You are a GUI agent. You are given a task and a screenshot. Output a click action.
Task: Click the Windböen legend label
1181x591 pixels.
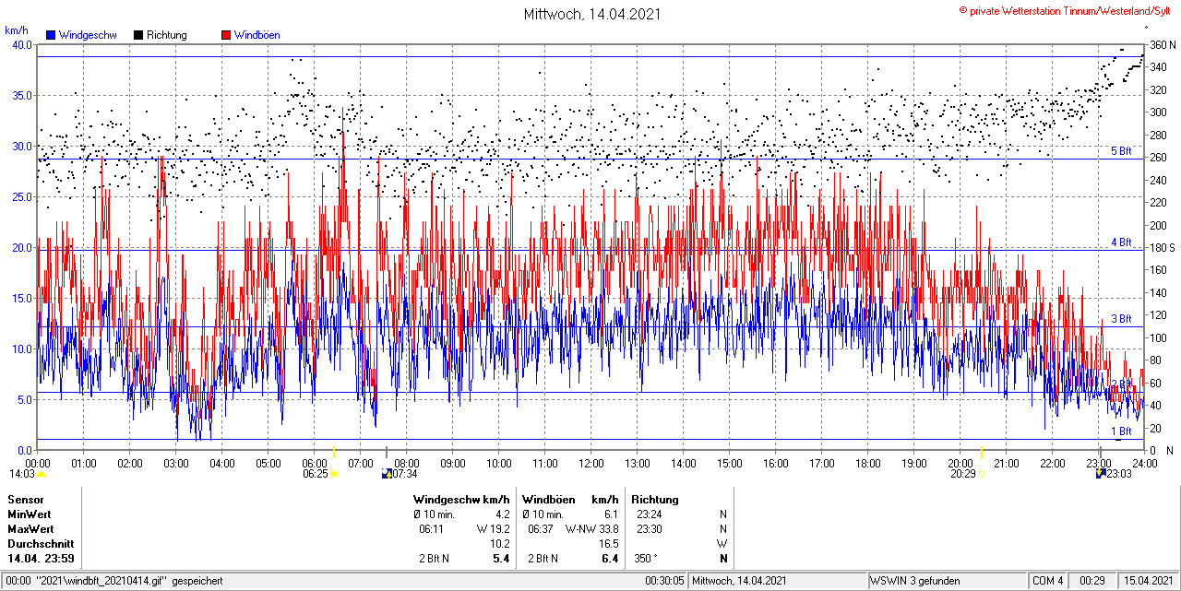click(x=257, y=35)
